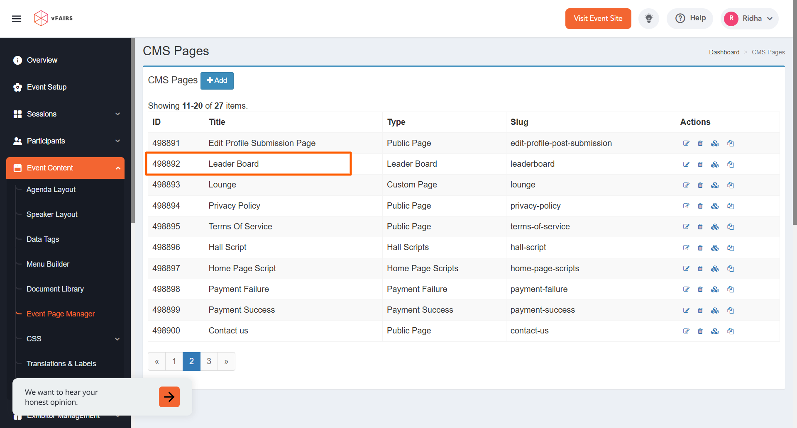
Task: Open the Ridha user account dropdown
Action: 750,19
